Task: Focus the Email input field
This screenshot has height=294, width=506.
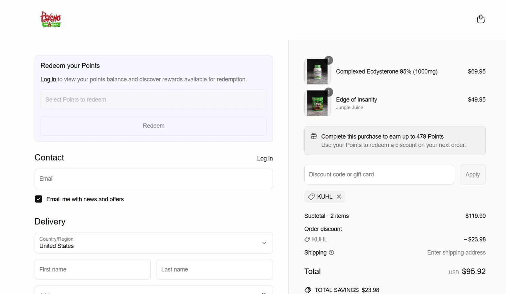Action: click(x=153, y=179)
